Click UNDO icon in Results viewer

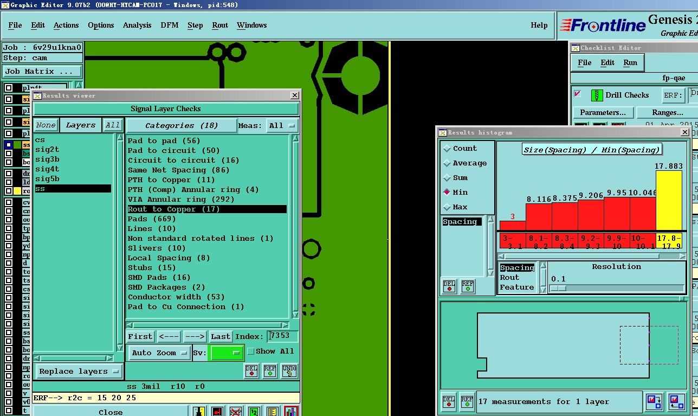[289, 371]
